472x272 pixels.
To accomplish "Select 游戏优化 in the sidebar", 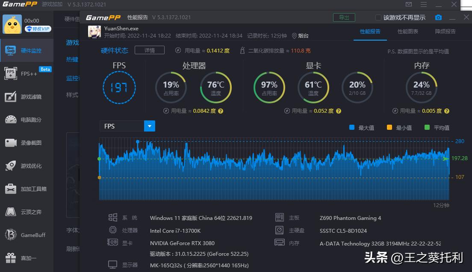I will (x=27, y=166).
